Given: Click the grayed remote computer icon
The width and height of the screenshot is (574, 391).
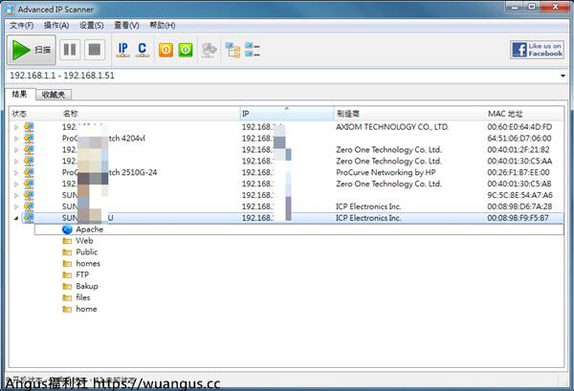Looking at the screenshot, I should [209, 50].
